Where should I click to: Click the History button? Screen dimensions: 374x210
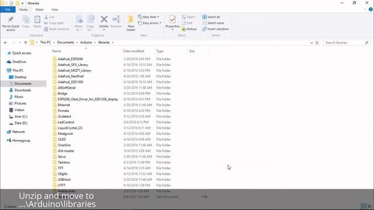point(189,29)
